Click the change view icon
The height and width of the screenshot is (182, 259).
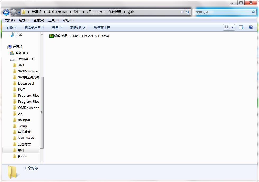(227, 27)
